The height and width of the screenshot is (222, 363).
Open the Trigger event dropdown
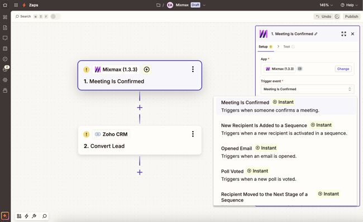pos(308,89)
